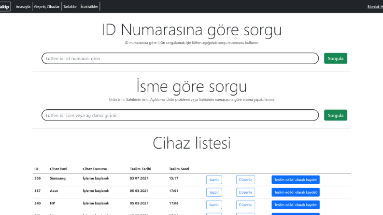Print device 340 HP with Yazdır
Image resolution: width=383 pixels, height=215 pixels.
click(x=214, y=205)
